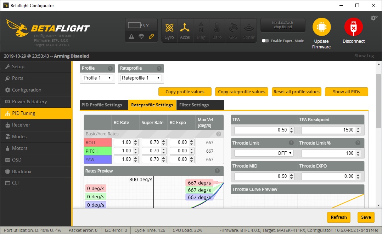This screenshot has height=234, width=382.
Task: Click the Betaflight bee logo
Action: pyautogui.click(x=17, y=28)
